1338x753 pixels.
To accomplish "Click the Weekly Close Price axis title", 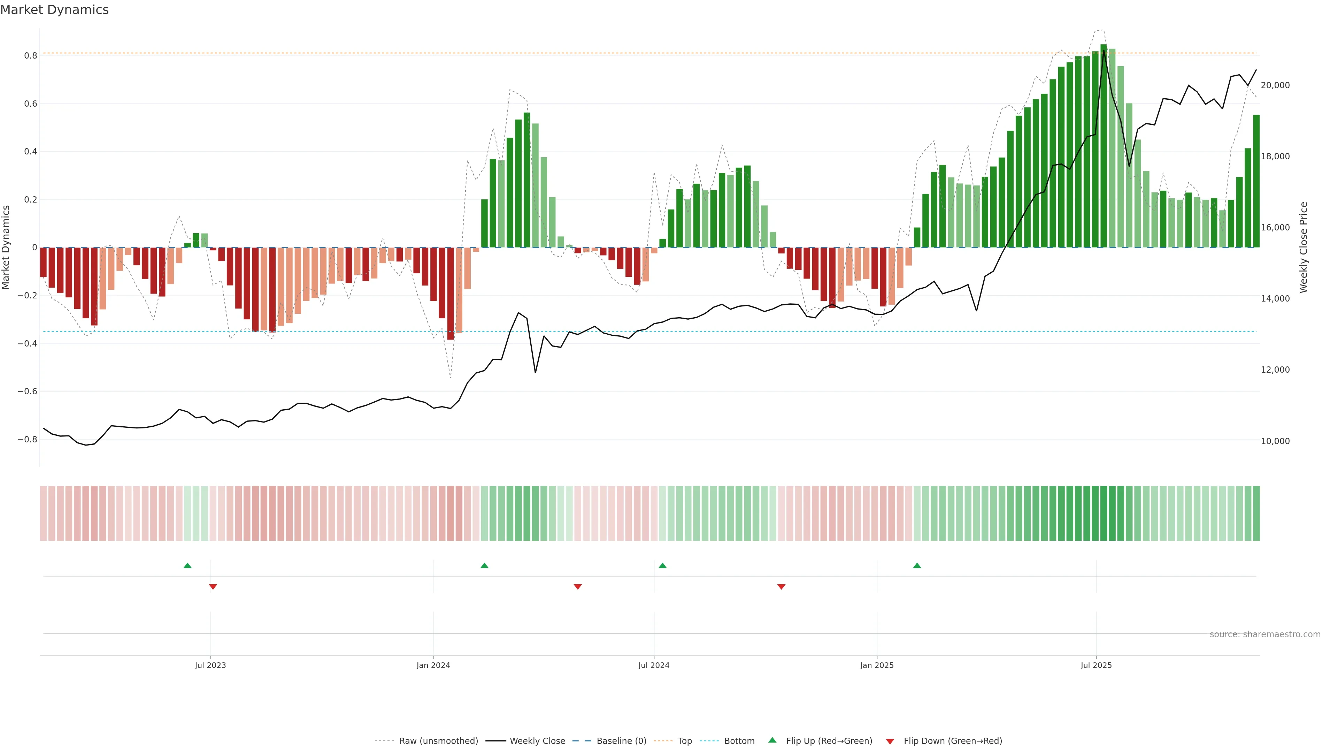I will 1304,248.
